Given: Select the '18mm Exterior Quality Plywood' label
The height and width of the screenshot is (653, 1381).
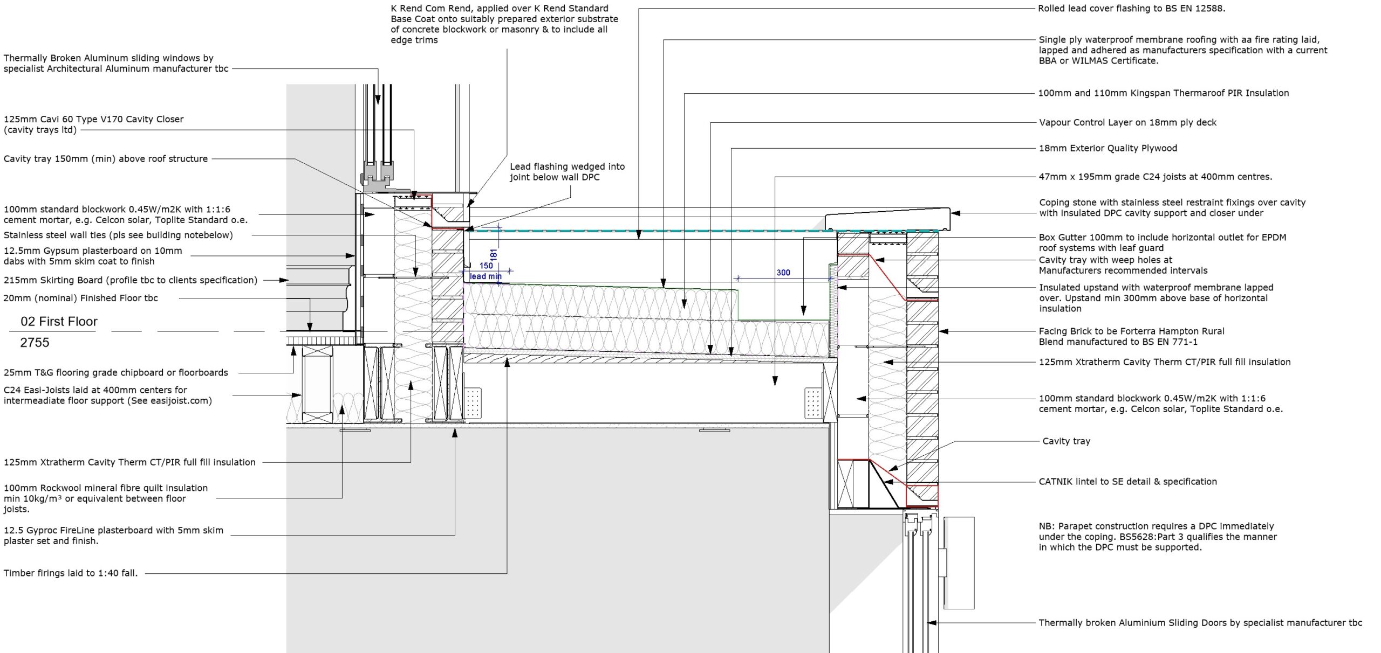Looking at the screenshot, I should pos(1107,148).
